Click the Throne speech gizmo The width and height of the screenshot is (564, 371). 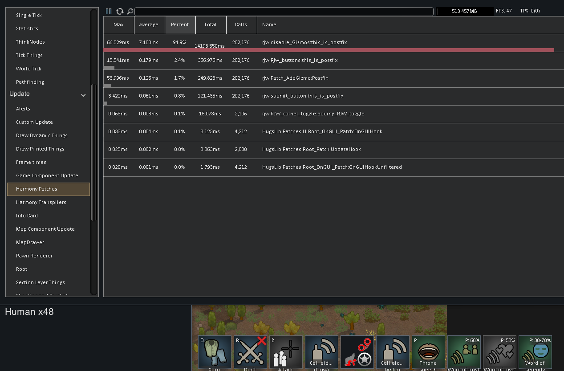tap(428, 352)
